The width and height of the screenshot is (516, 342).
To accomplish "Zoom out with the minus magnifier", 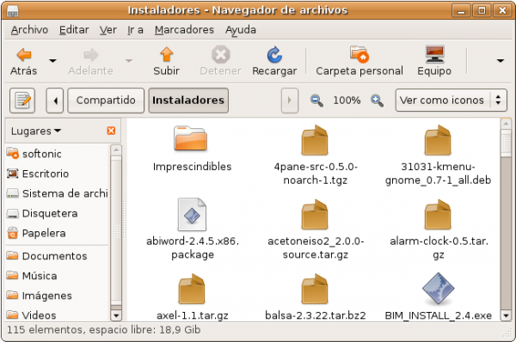I will click(316, 101).
